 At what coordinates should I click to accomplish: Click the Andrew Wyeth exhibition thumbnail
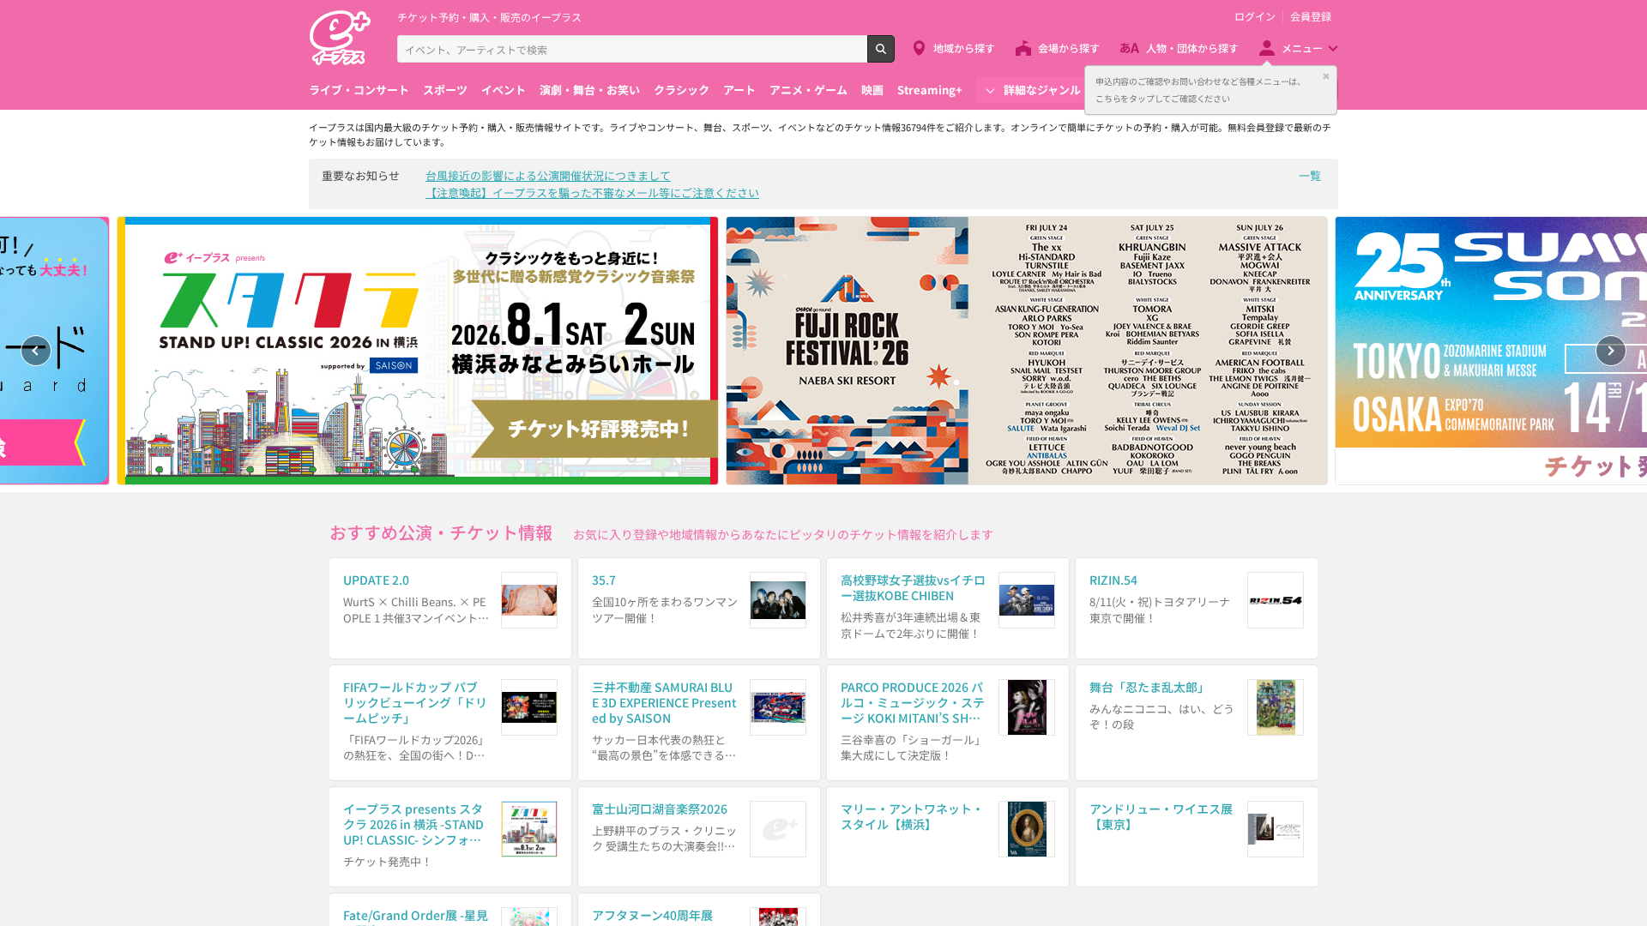pyautogui.click(x=1276, y=829)
